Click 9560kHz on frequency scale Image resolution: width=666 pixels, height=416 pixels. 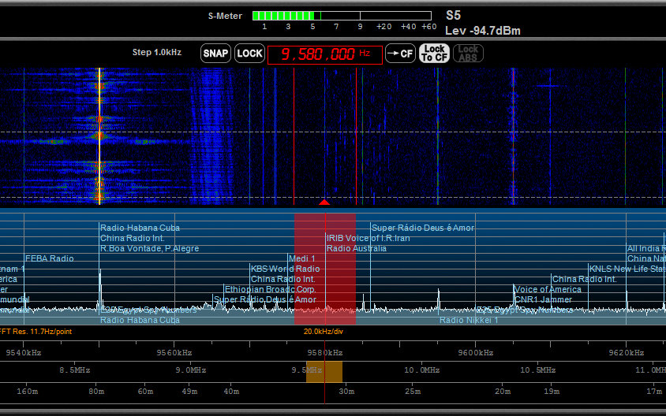[174, 353]
